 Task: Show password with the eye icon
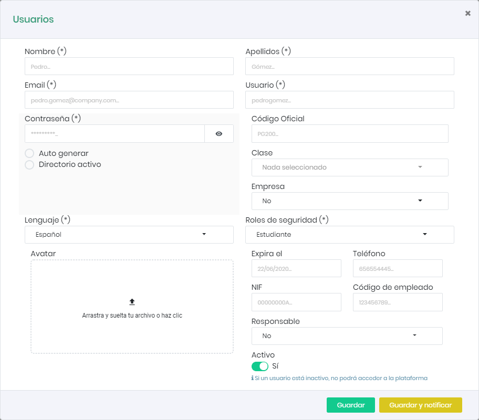coord(219,134)
